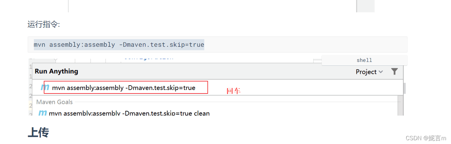Click the CSDN @妮言m watermark

[x=426, y=138]
